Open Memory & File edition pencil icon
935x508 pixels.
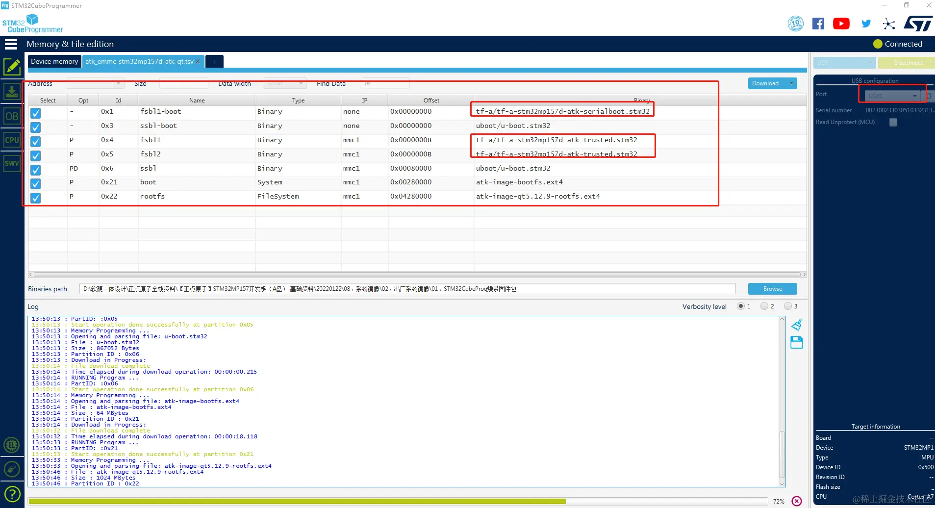(x=12, y=67)
